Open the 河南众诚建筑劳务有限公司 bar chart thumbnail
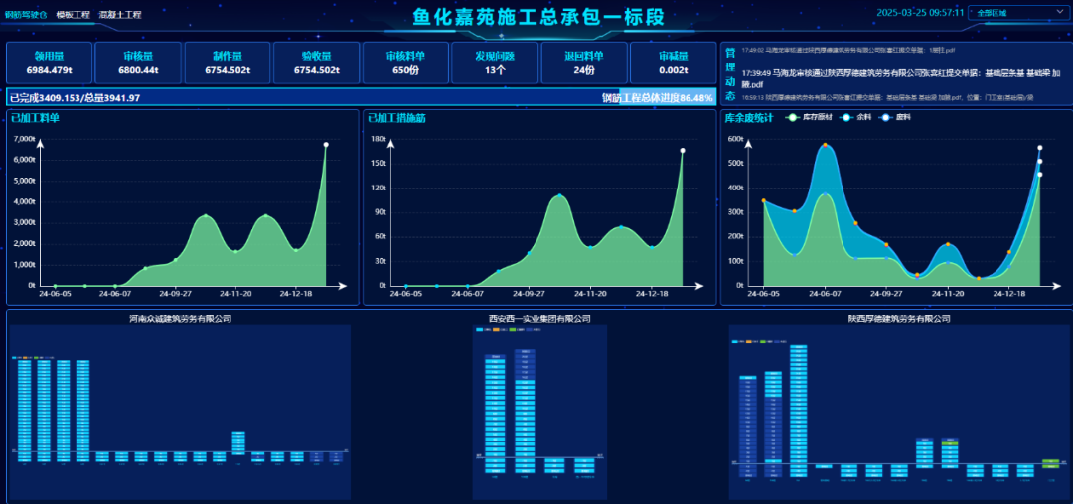 pos(181,412)
